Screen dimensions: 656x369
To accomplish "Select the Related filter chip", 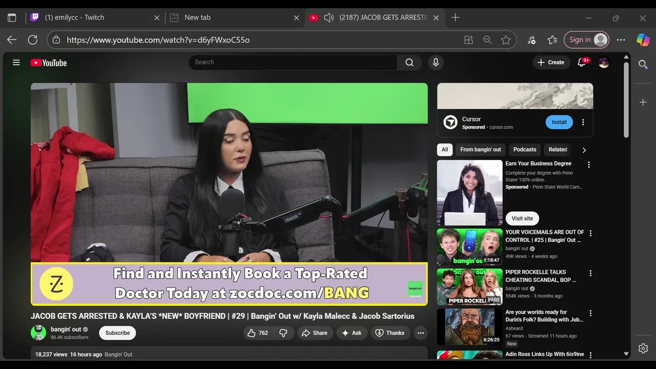I will [x=558, y=150].
